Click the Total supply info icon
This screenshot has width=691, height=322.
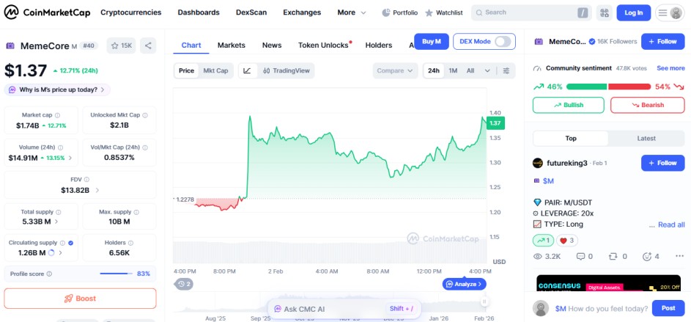pyautogui.click(x=59, y=212)
